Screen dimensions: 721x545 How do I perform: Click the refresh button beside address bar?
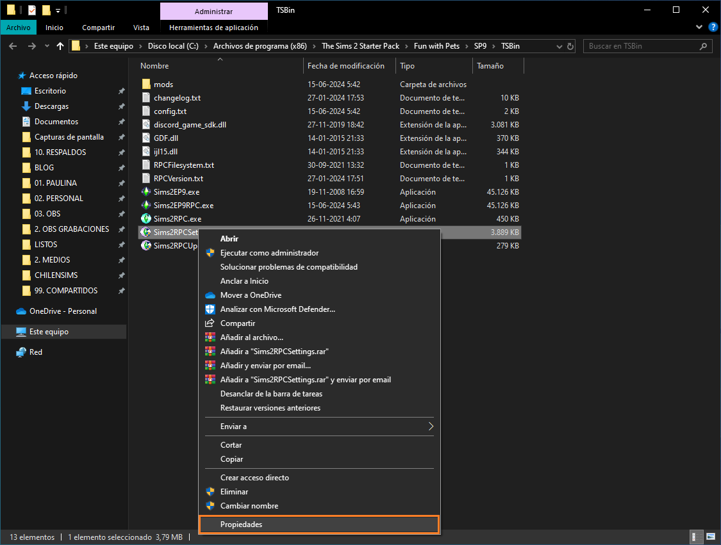[x=570, y=46]
